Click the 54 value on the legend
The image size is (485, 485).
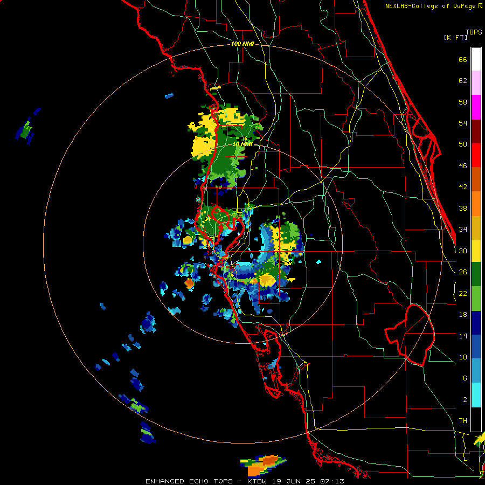(x=463, y=123)
